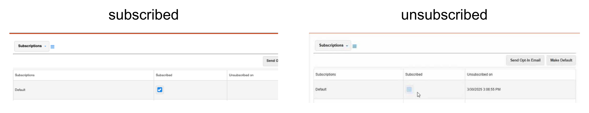Select Subscribed column header in subscribed table
The image size is (589, 113).
click(164, 75)
